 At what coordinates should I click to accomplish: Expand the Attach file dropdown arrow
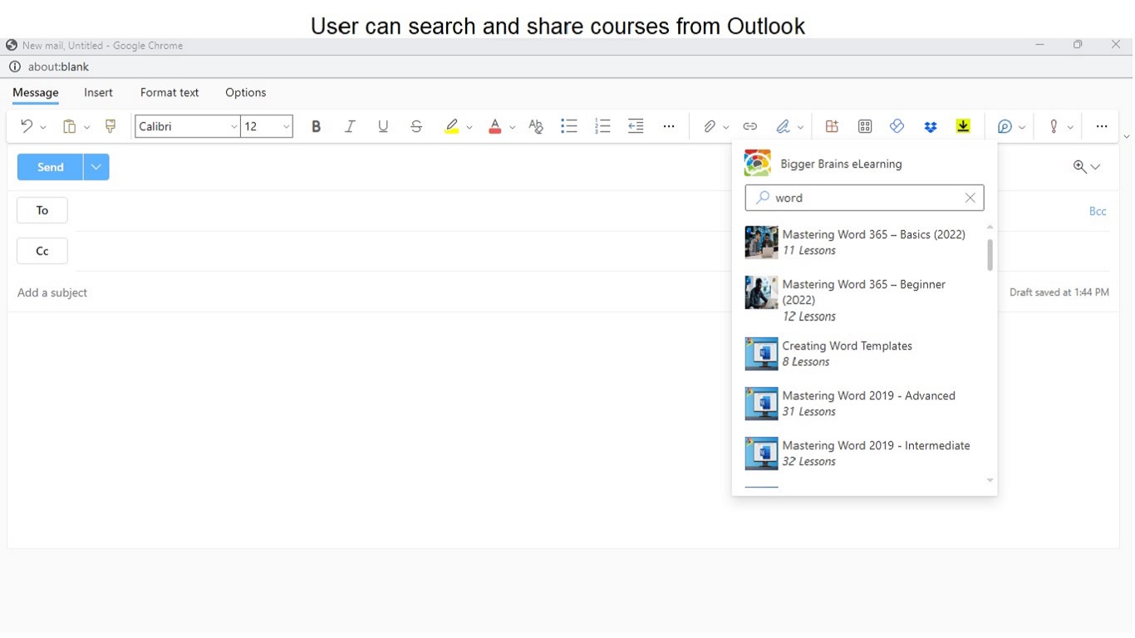[725, 127]
